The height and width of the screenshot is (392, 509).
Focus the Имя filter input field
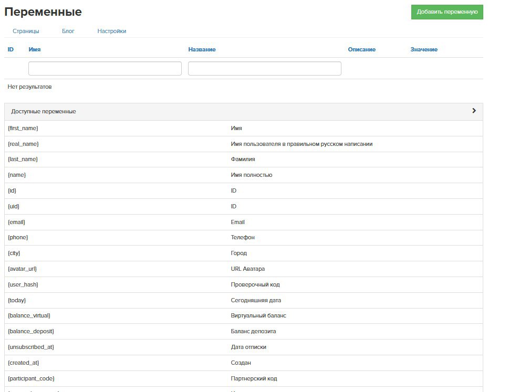click(x=105, y=68)
